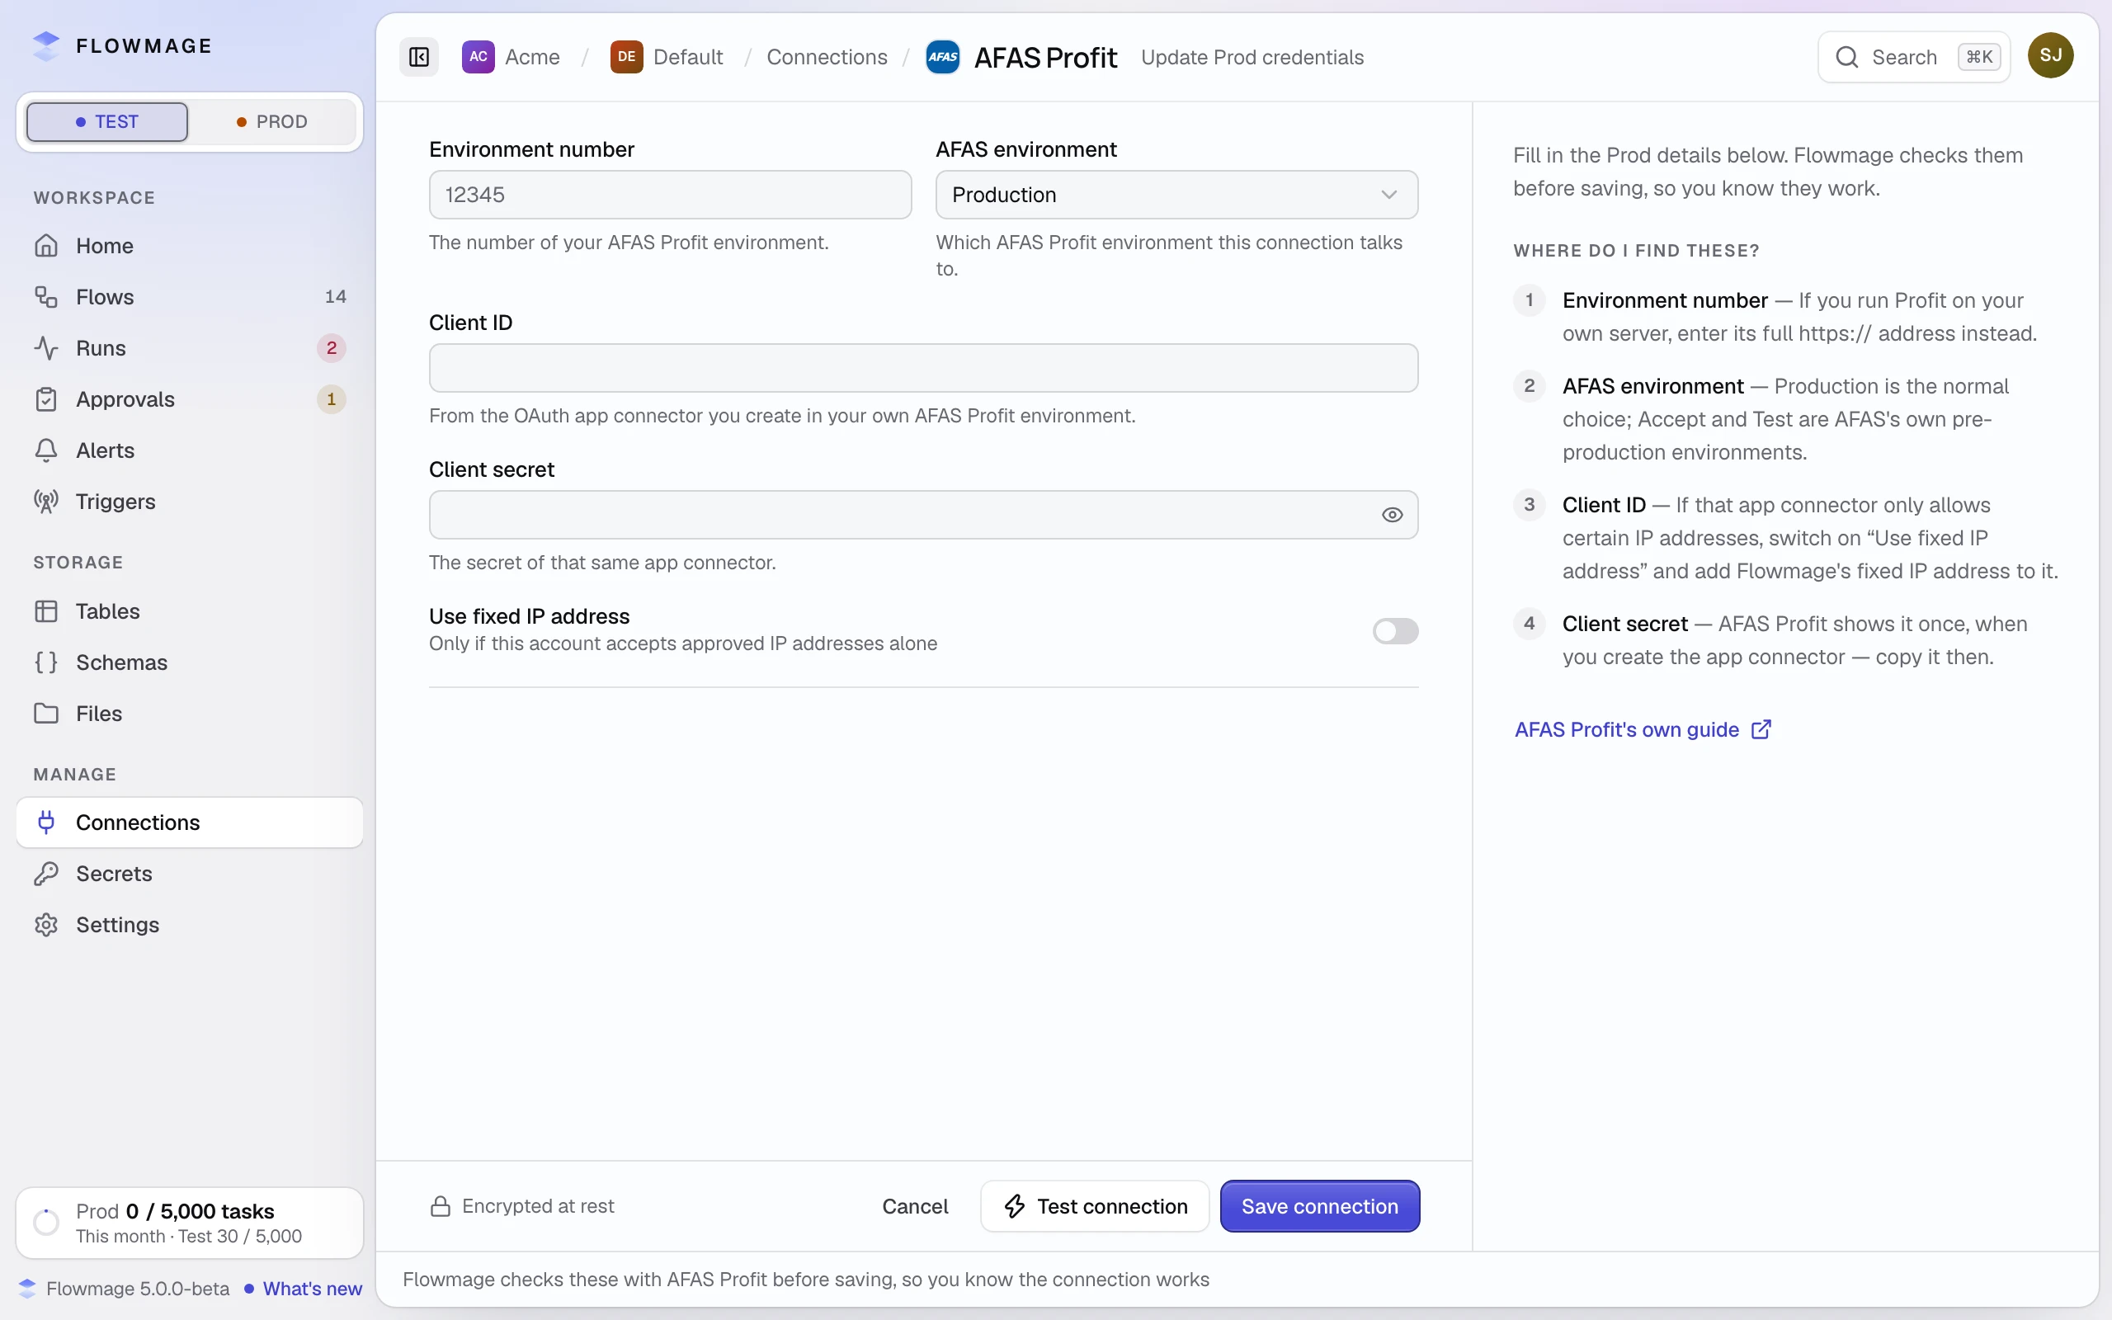Open AFAS environment dropdown
Screen dimensions: 2112x1320
click(1176, 195)
